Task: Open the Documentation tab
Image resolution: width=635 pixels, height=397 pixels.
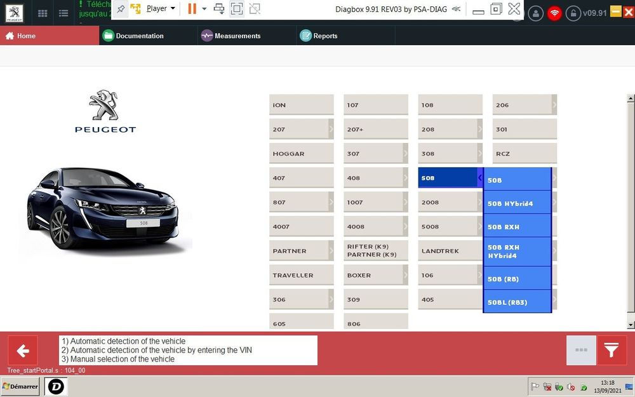Action: (x=148, y=36)
